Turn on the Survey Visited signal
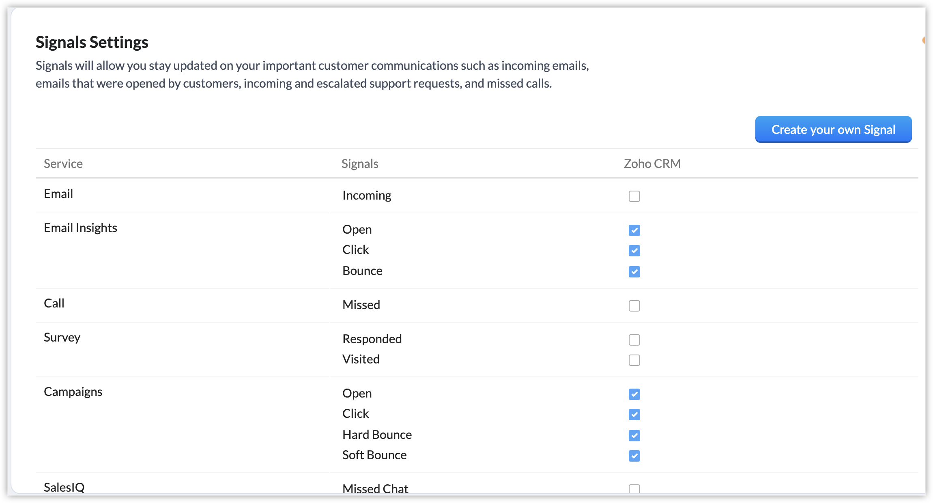Image resolution: width=933 pixels, height=503 pixels. coord(634,360)
